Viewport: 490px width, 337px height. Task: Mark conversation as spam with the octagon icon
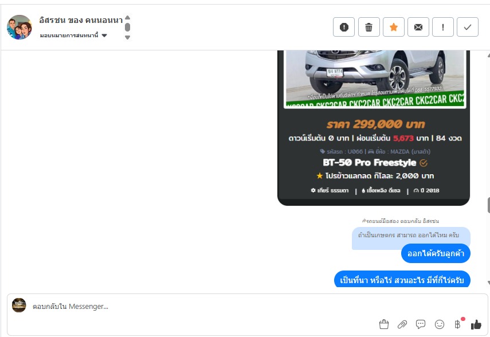[344, 27]
